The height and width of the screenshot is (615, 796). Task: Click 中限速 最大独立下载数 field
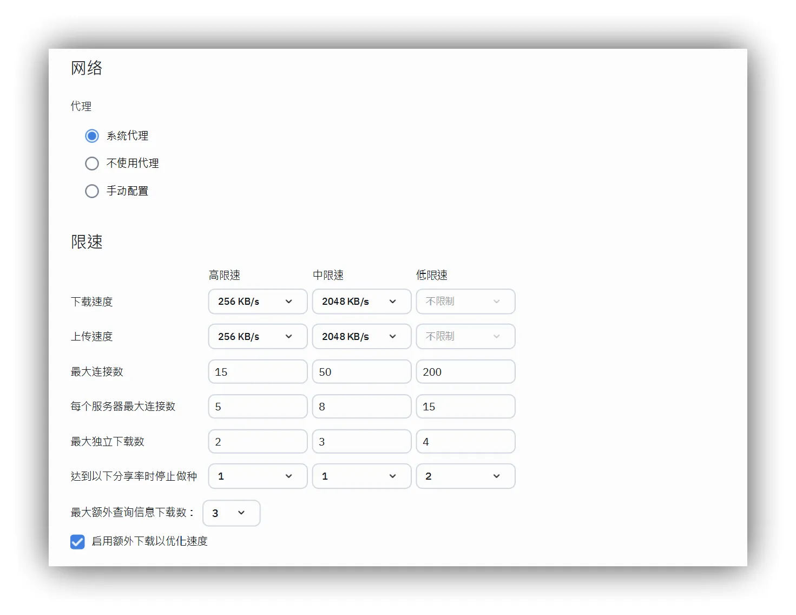pyautogui.click(x=361, y=442)
